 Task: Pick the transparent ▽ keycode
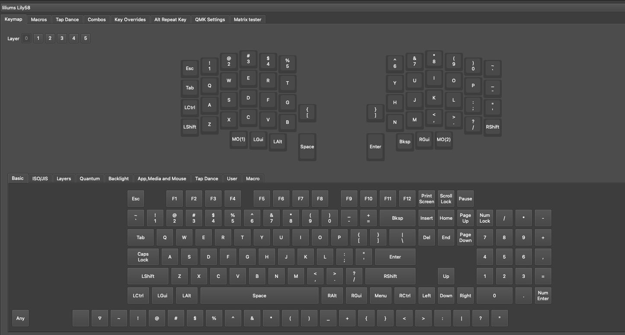(x=100, y=318)
